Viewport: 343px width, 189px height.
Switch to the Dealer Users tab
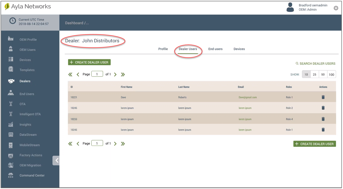pos(188,49)
